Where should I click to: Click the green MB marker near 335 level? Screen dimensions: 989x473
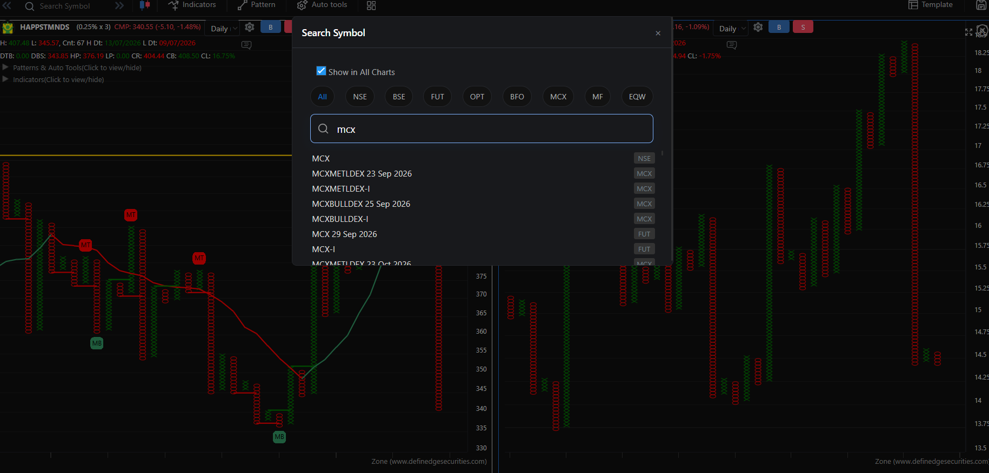point(279,437)
